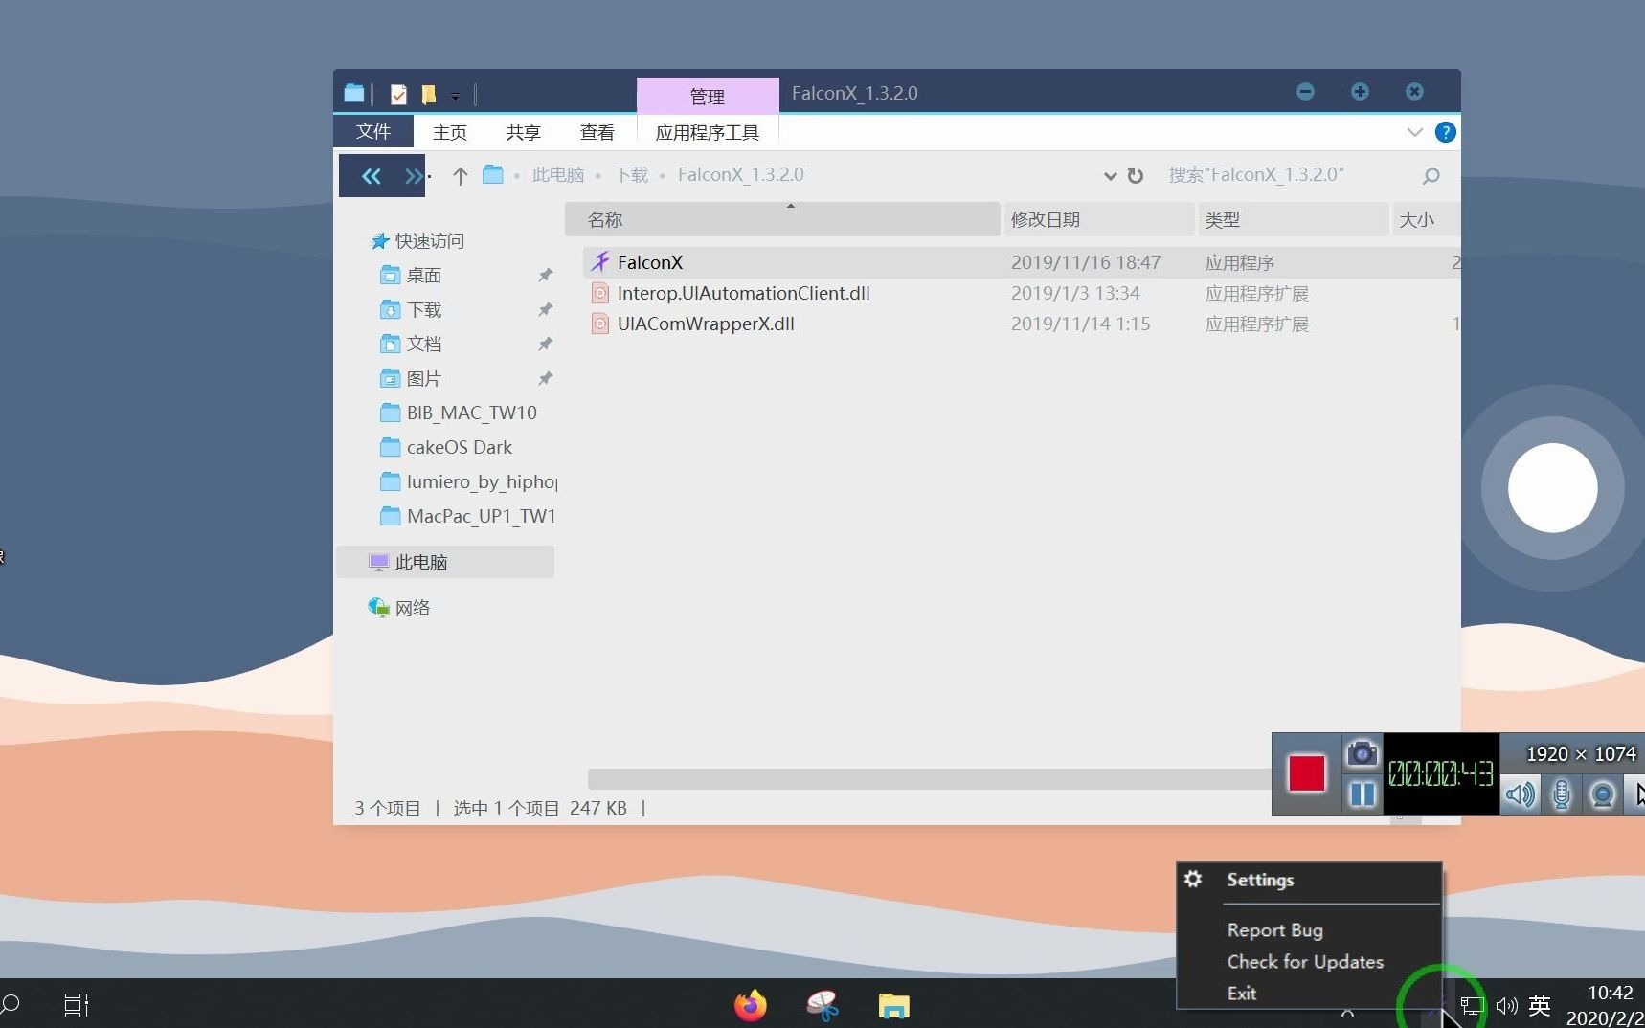Click 此电脑 in the address breadcrumb
This screenshot has width=1645, height=1028.
pyautogui.click(x=558, y=175)
